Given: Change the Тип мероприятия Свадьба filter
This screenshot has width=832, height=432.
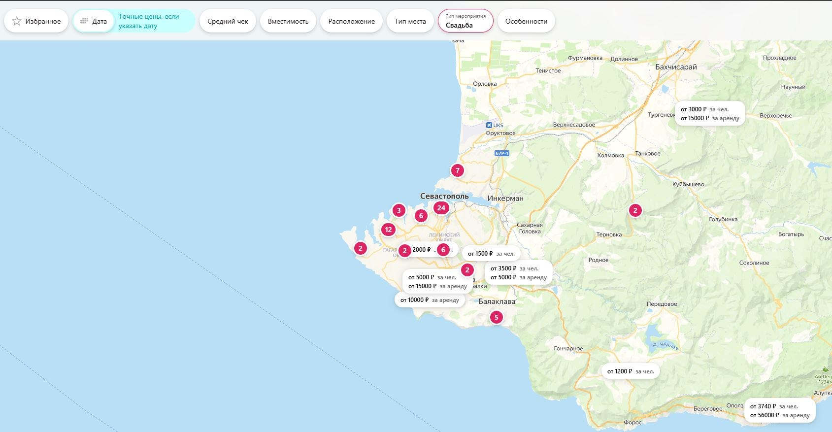Looking at the screenshot, I should coord(466,21).
